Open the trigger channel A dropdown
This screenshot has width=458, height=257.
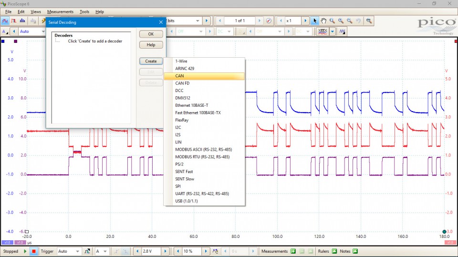pyautogui.click(x=102, y=251)
